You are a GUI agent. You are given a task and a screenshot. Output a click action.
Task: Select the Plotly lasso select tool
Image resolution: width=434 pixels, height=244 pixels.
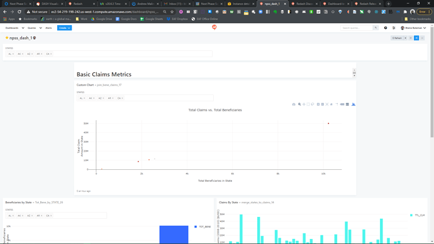coord(313,104)
